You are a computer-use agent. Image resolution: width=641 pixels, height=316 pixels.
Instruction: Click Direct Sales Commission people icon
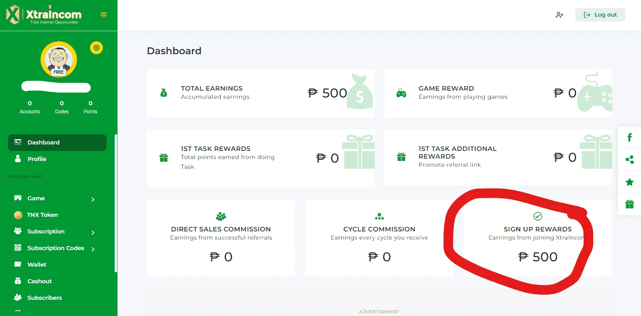pos(221,216)
